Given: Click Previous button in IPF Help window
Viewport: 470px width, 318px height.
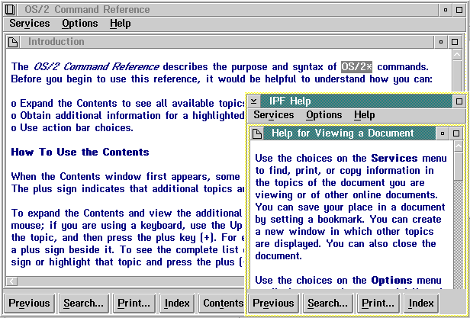Looking at the screenshot, I should [x=273, y=303].
